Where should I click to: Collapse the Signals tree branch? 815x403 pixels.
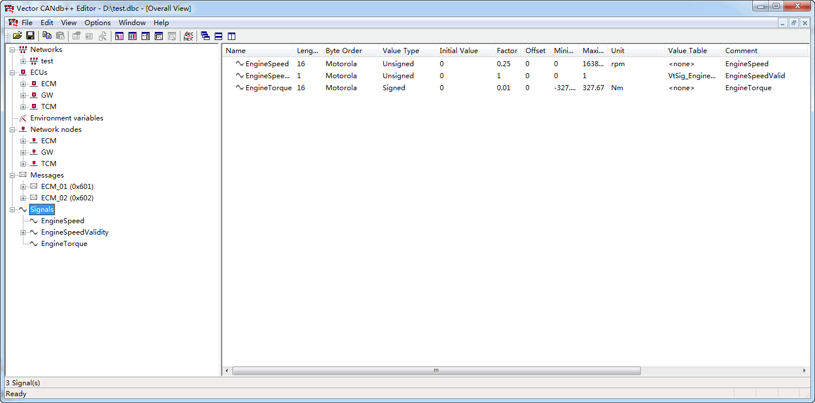13,209
